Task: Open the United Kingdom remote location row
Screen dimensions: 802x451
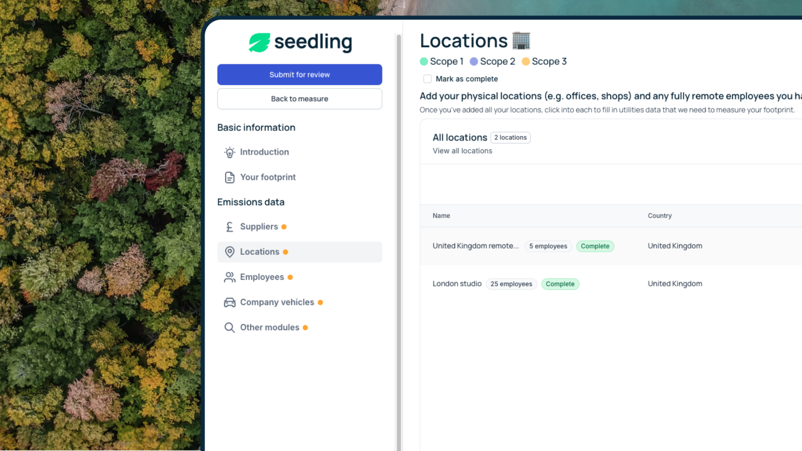Action: [x=475, y=246]
